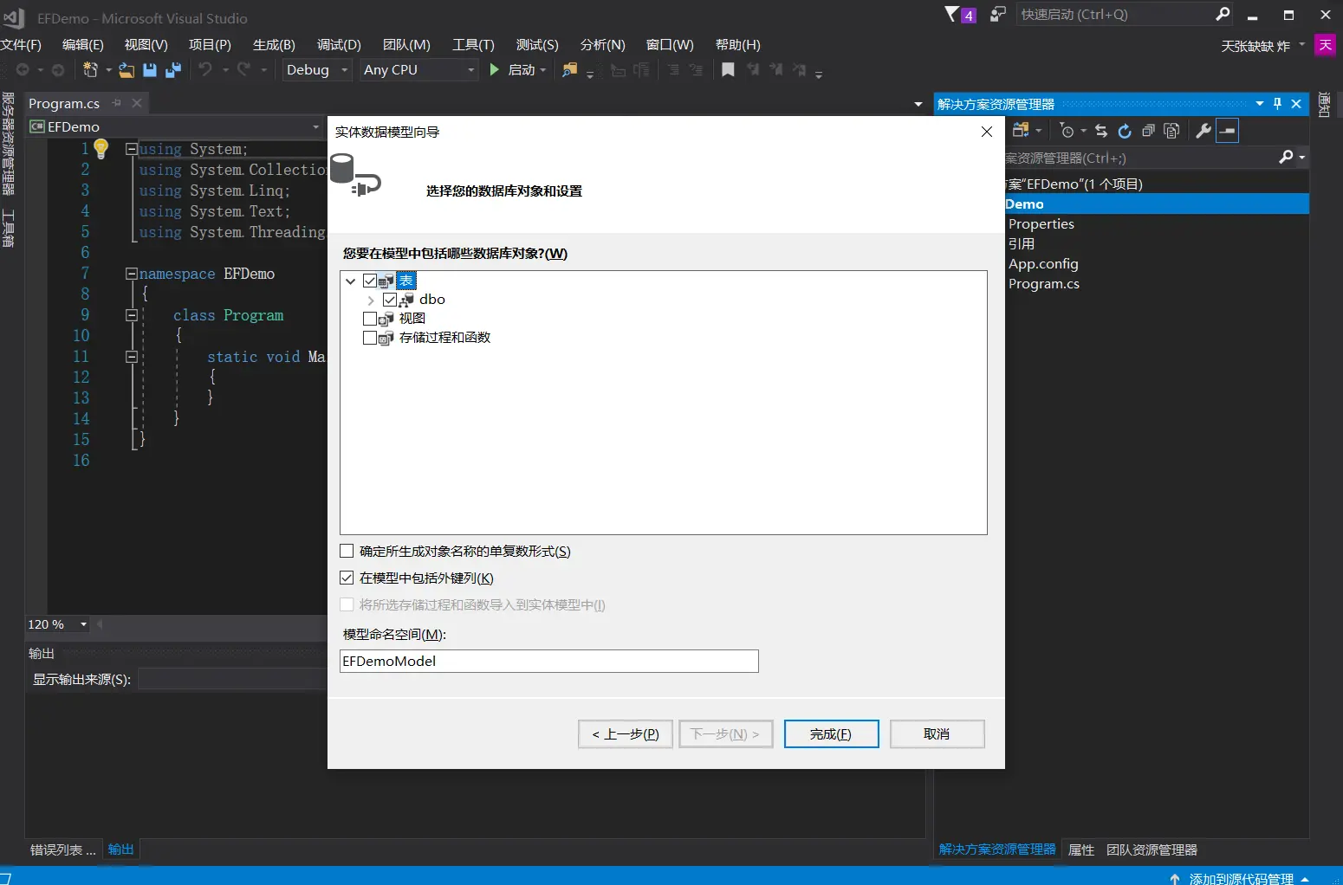Toggle Preview Selected Items in Solution Explorer
This screenshot has width=1343, height=885.
(1228, 131)
